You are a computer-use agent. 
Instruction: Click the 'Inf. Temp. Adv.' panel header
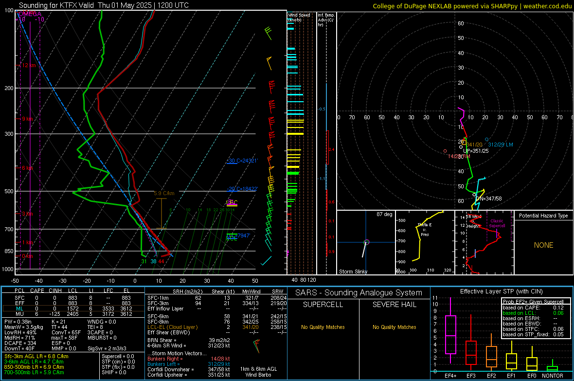[x=326, y=20]
